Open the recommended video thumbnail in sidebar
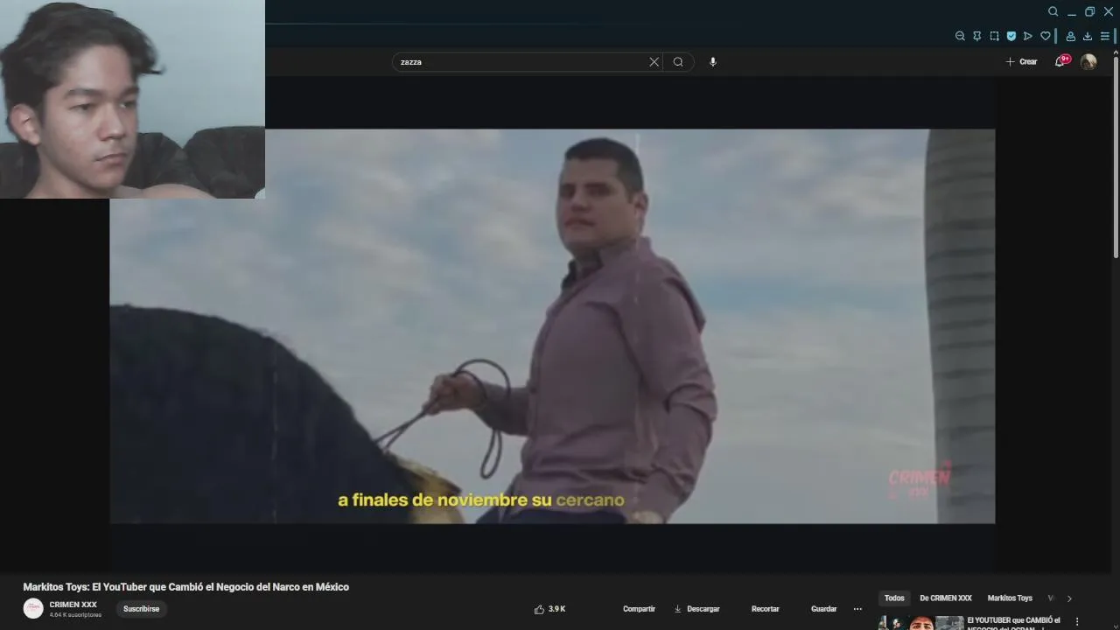This screenshot has width=1120, height=630. pyautogui.click(x=920, y=623)
